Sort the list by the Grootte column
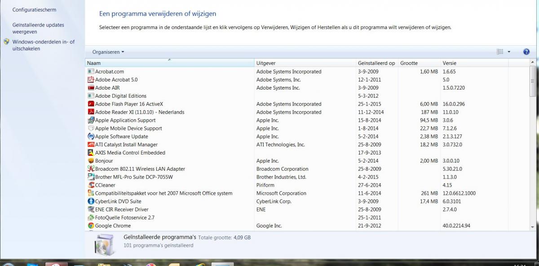This screenshot has width=539, height=266. coord(420,63)
